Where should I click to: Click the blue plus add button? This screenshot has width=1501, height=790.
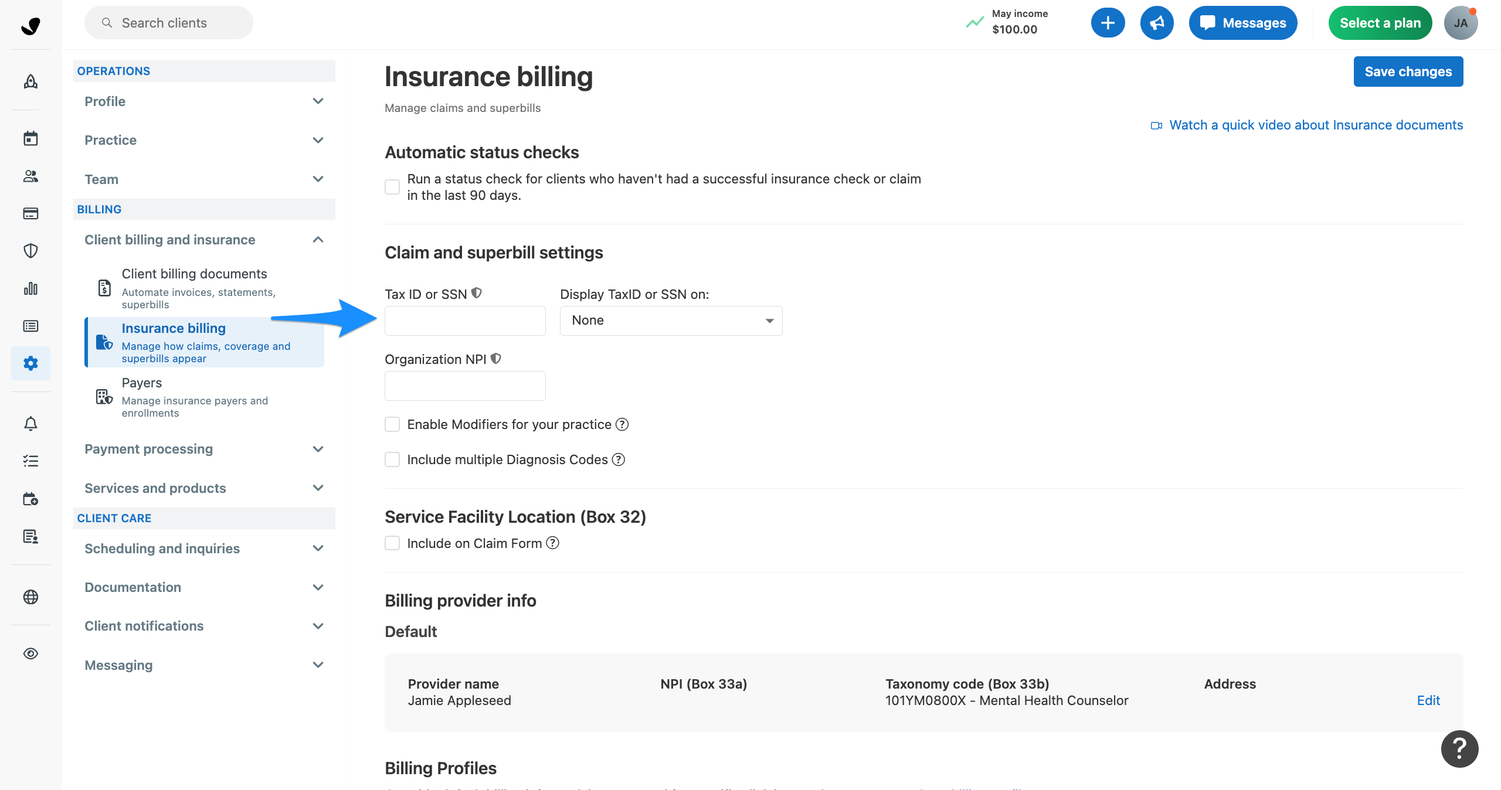coord(1108,23)
